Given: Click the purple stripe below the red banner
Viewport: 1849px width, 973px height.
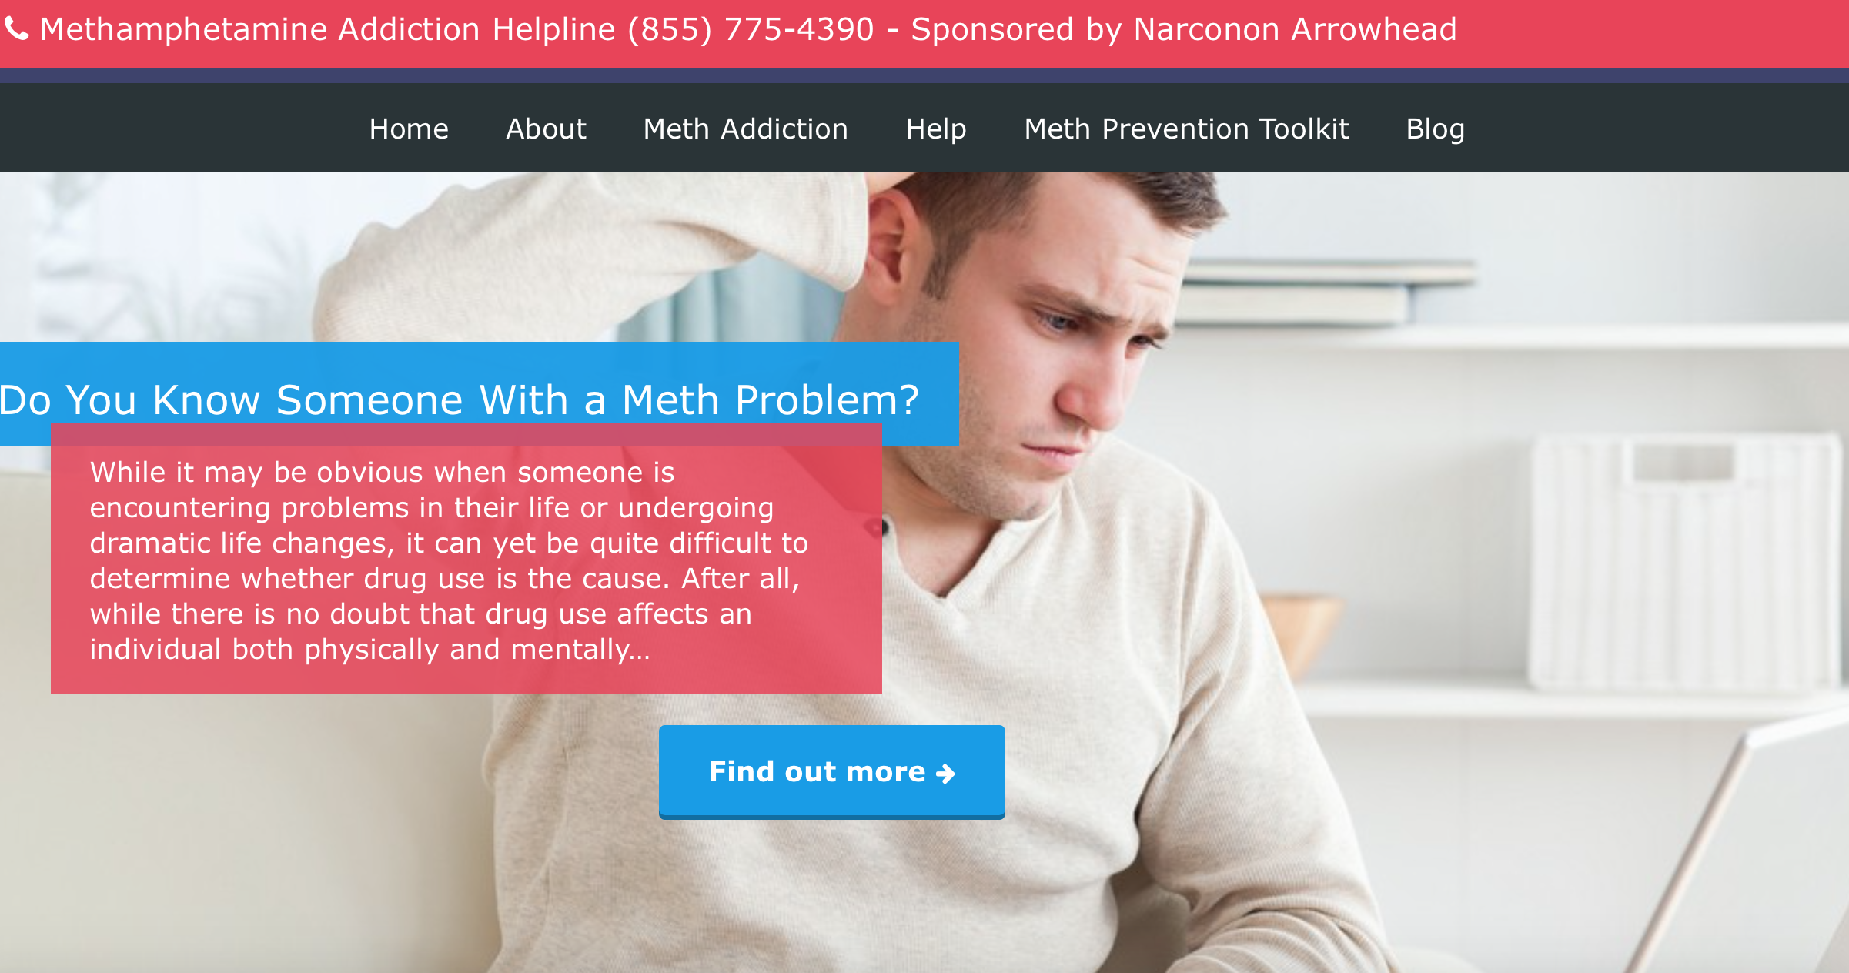Looking at the screenshot, I should coord(924,75).
